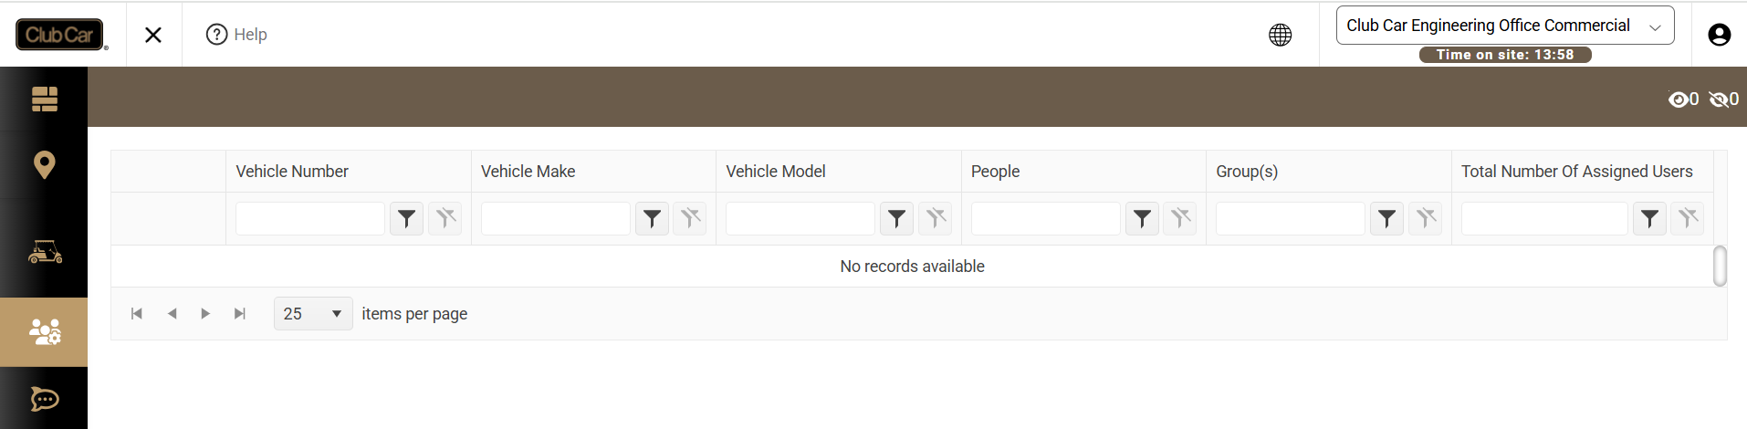The height and width of the screenshot is (429, 1747).
Task: Toggle the hidden eye-slash counter icon
Action: coord(1723,99)
